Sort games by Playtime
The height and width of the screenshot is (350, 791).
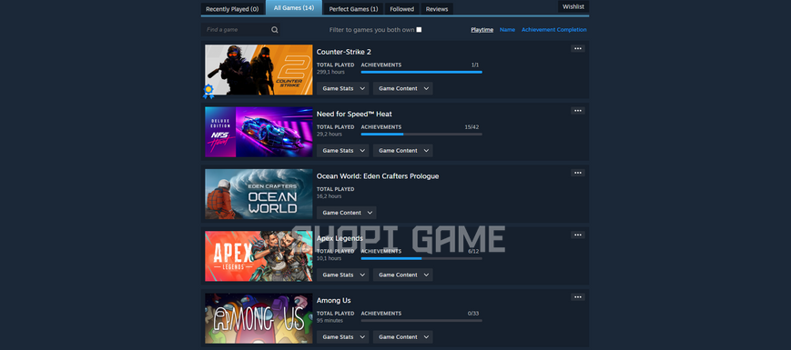coord(482,30)
